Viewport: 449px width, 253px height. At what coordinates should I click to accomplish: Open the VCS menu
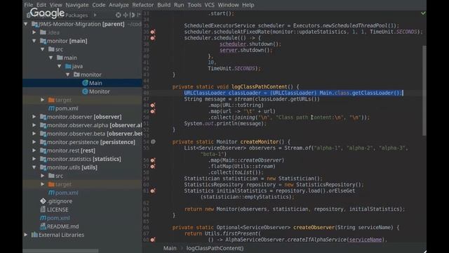pos(209,5)
